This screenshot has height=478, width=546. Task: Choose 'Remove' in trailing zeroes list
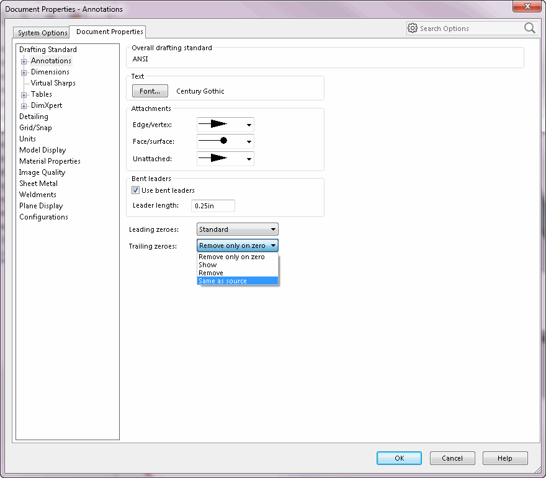click(x=238, y=273)
